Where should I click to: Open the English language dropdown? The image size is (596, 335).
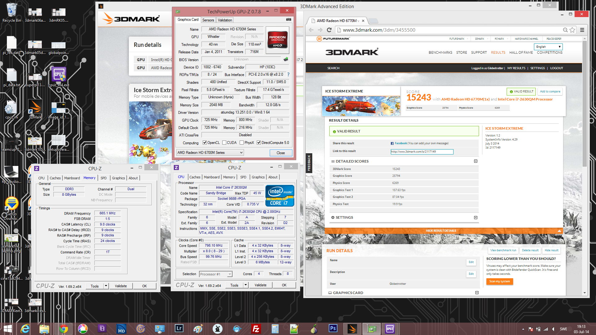coord(548,47)
